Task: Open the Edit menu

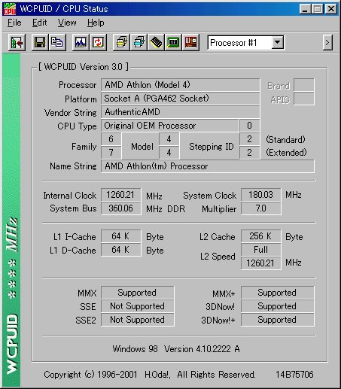Action: 39,23
